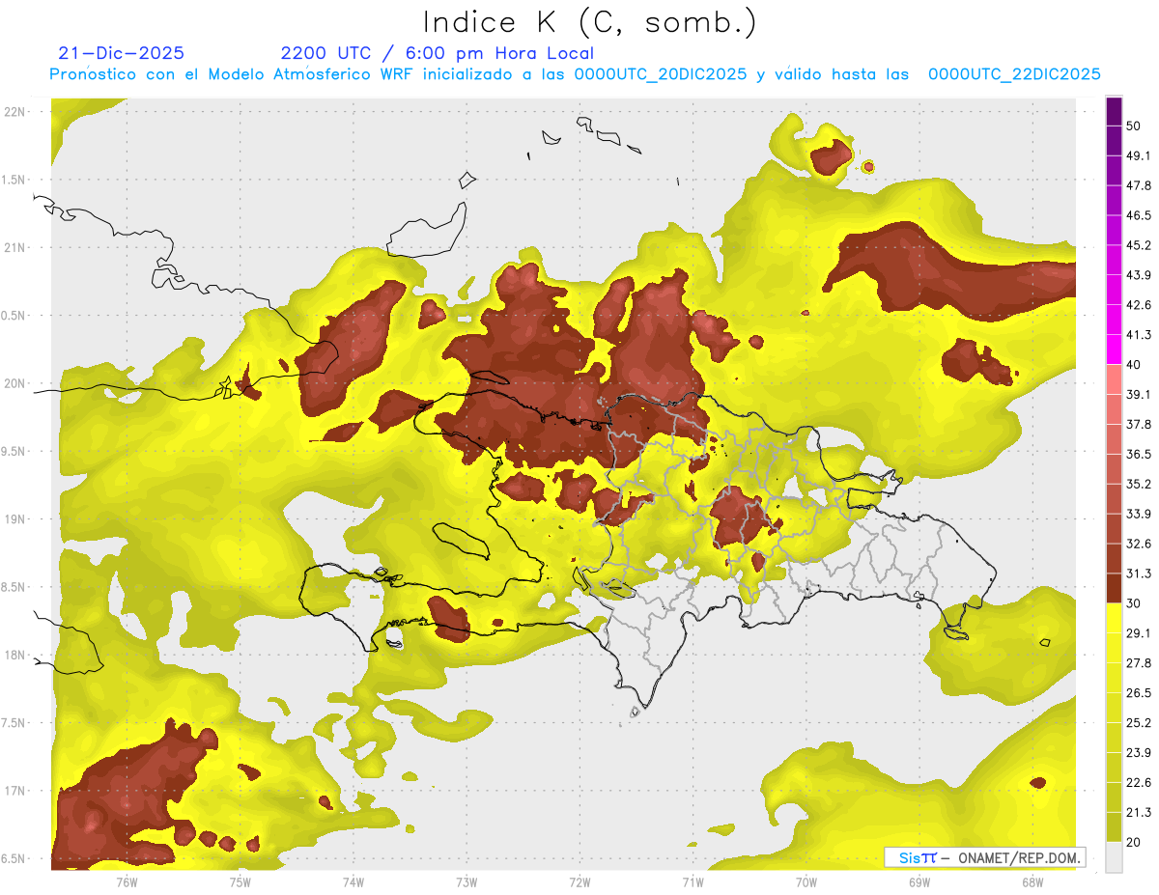
Task: Select the valid-until time "0000UTC_22DIC2025"
Action: click(x=1014, y=74)
